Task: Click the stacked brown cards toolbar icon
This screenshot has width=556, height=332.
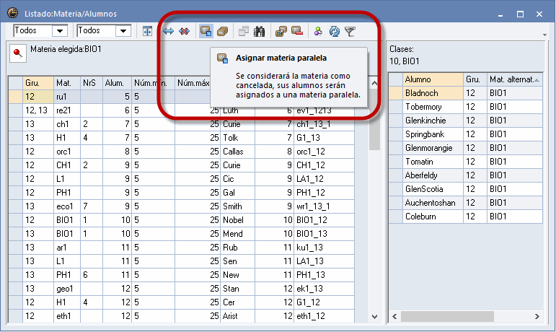Action: coord(222,31)
